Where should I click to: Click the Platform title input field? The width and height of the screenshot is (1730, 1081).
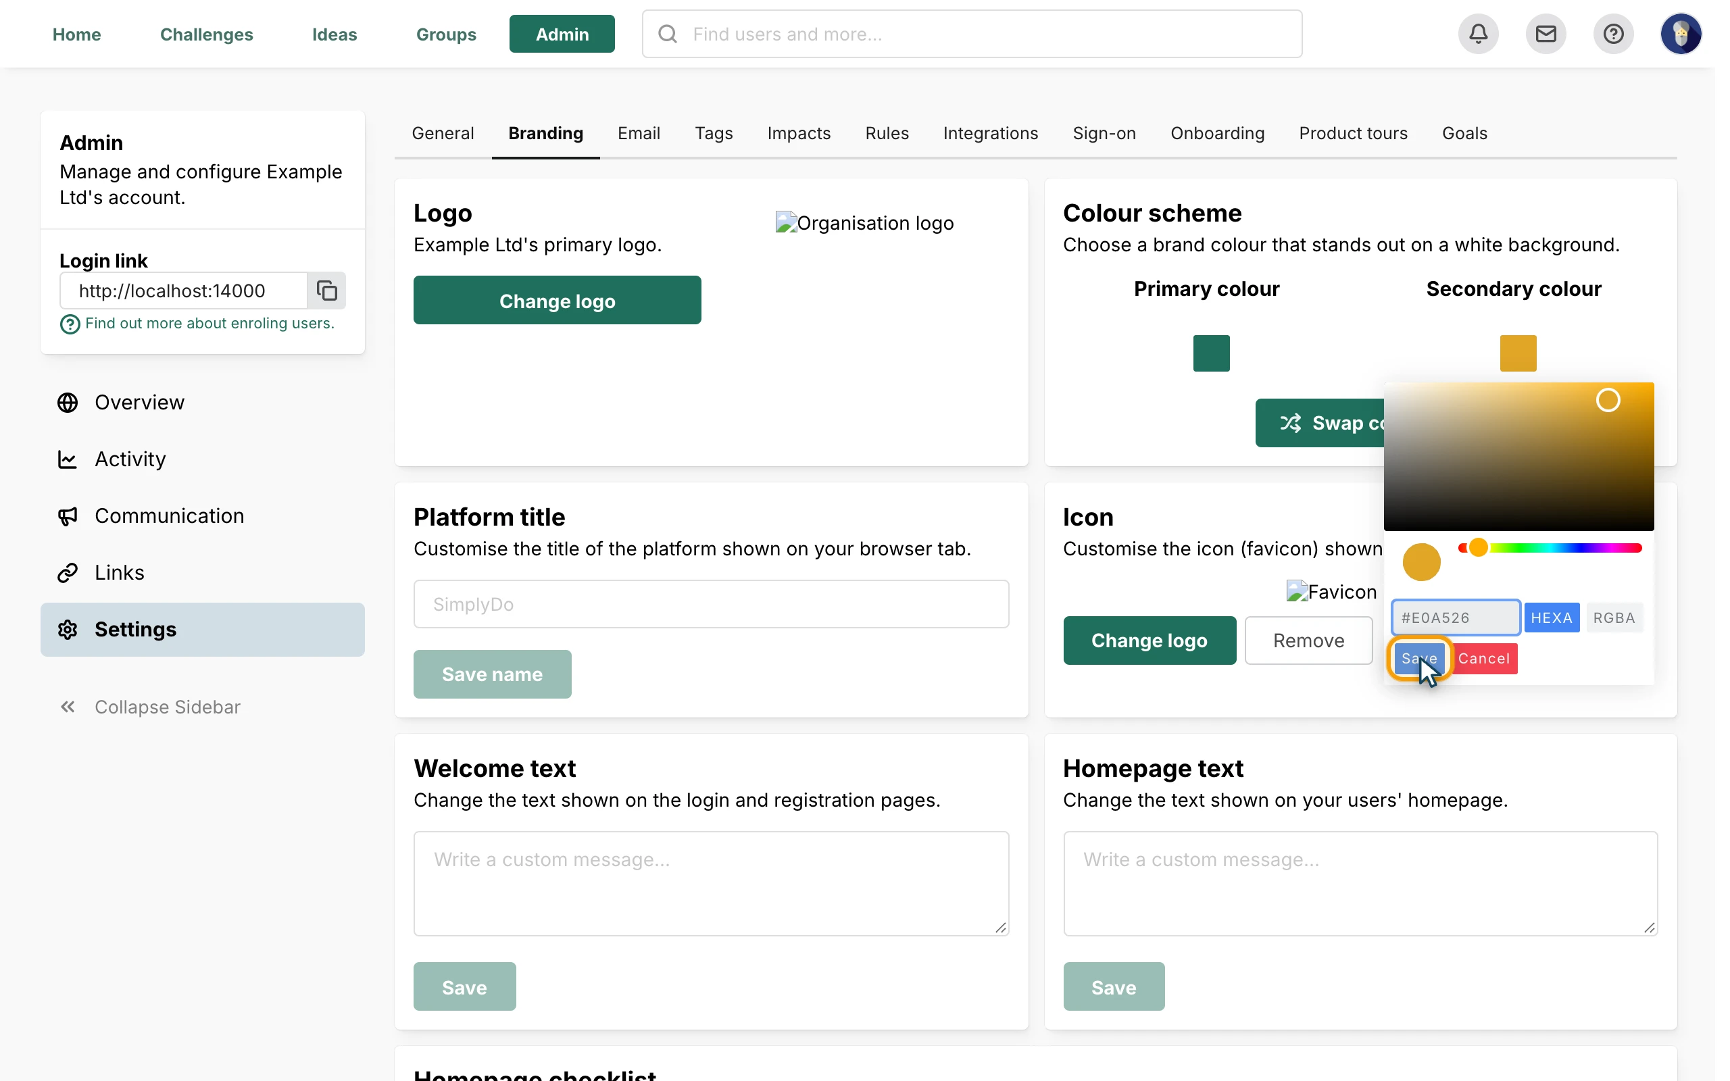(711, 604)
